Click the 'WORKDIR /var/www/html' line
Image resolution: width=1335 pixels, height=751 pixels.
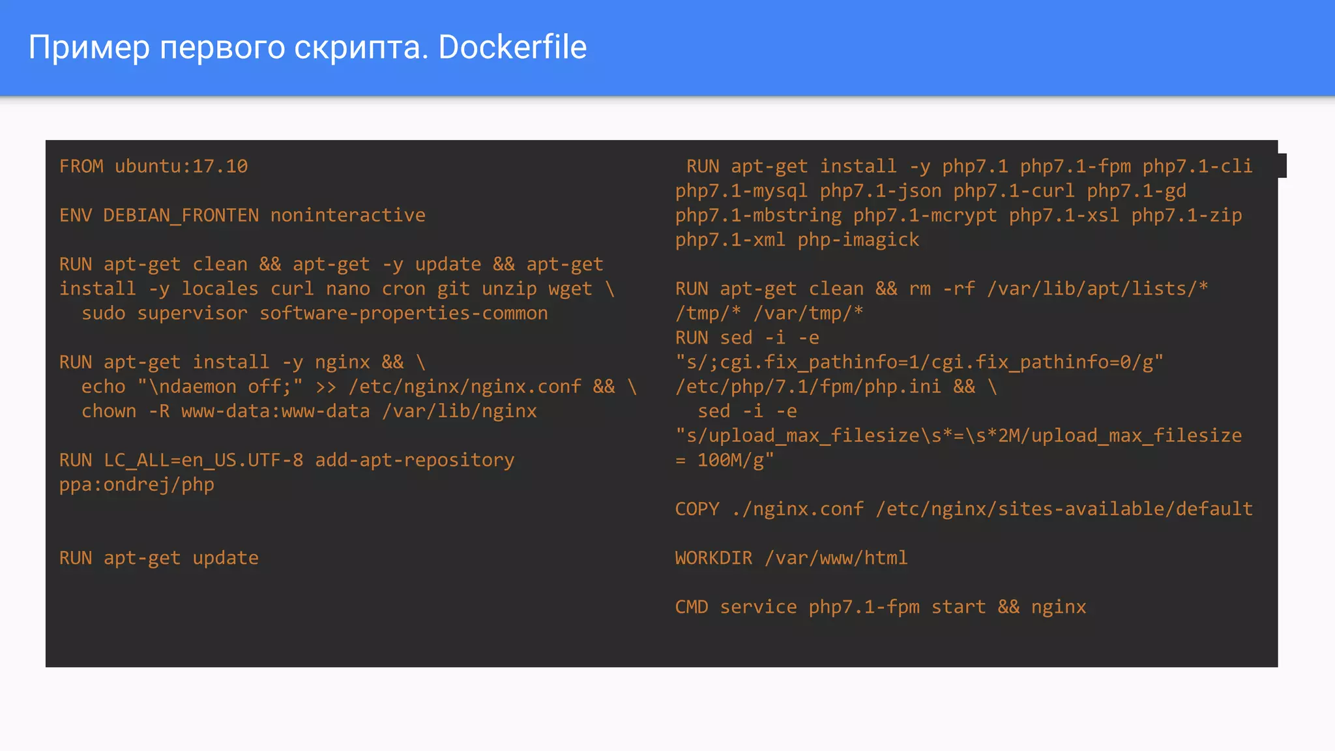coord(791,558)
